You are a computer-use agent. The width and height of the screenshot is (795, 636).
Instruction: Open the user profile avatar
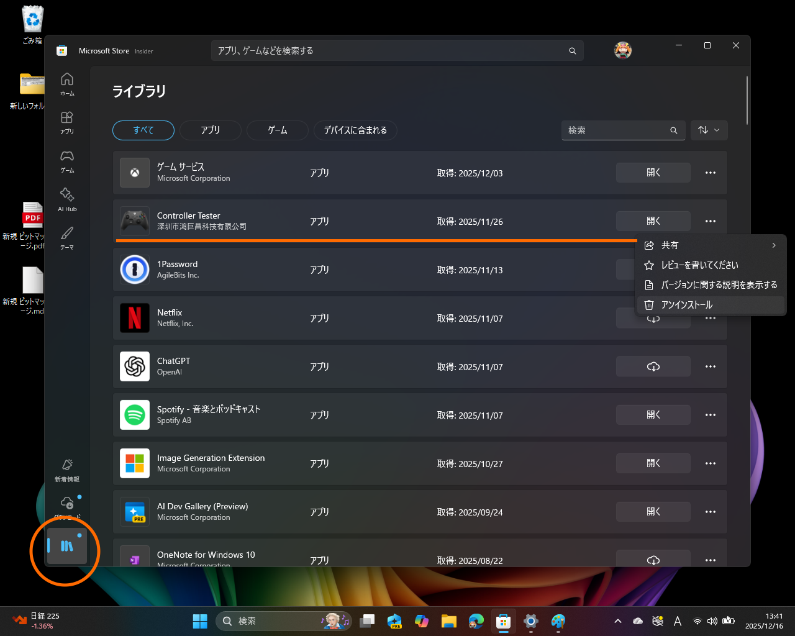pos(623,51)
